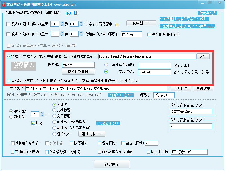This screenshot has width=225, height=171.
Task: Select 随机文本 radio option
Action: click(54, 134)
